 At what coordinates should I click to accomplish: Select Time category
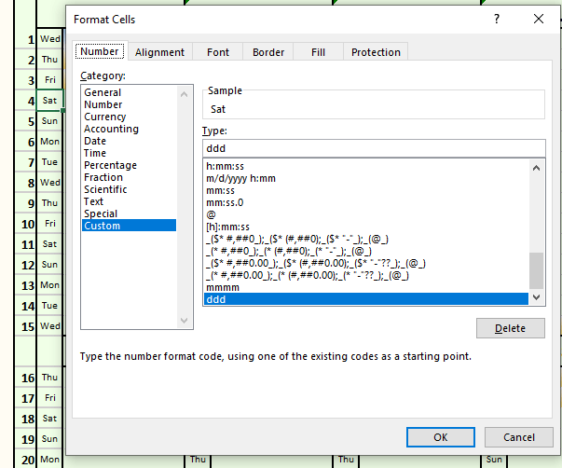(x=129, y=153)
